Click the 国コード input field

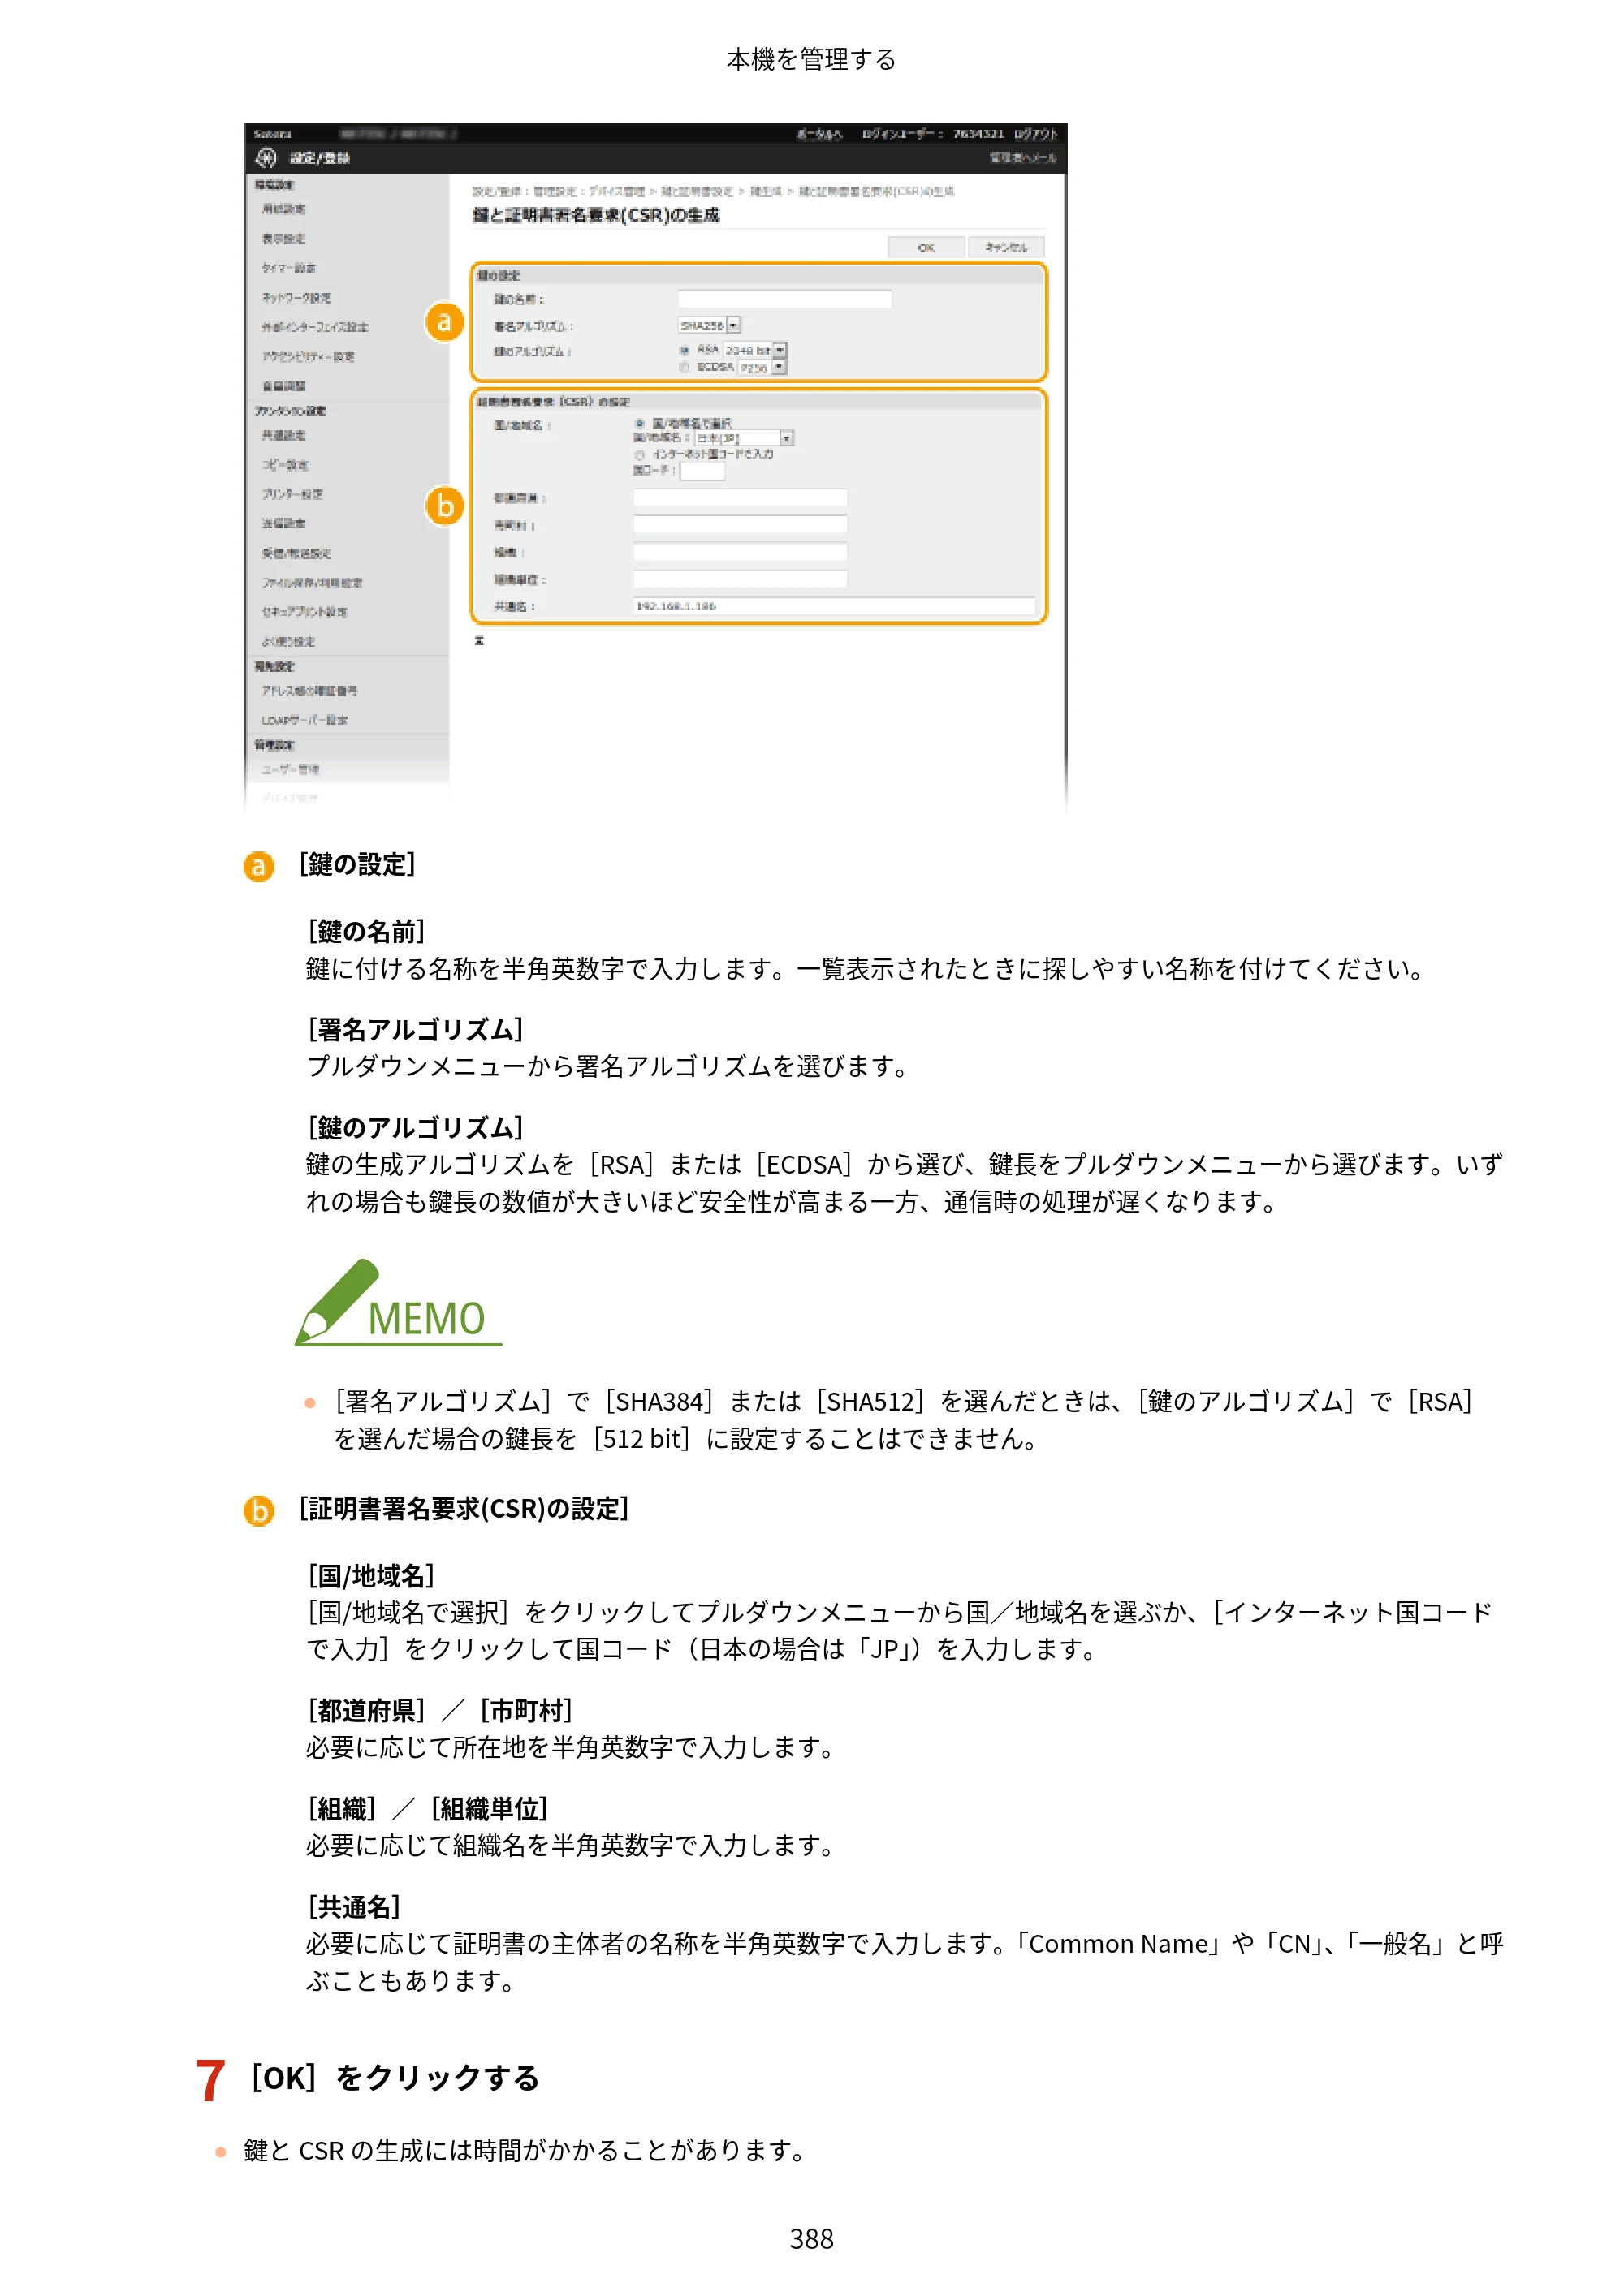(x=702, y=471)
